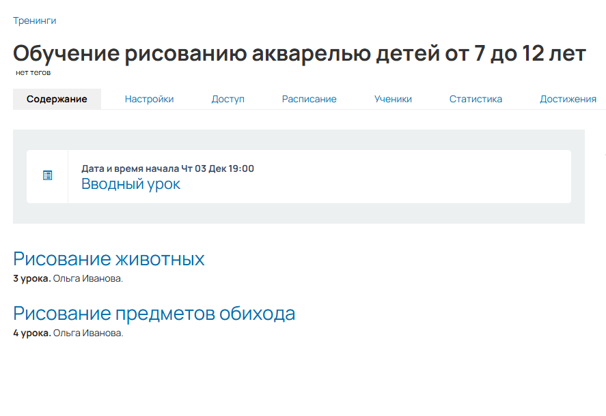Image resolution: width=606 pixels, height=416 pixels.
Task: Go back to Тренинги breadcrumb
Action: click(x=34, y=20)
